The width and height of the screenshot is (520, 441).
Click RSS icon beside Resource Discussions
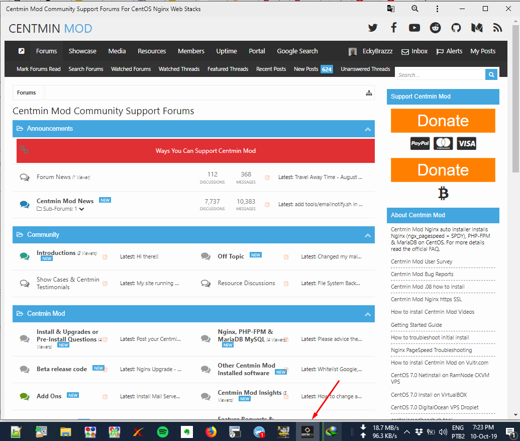coord(286,284)
